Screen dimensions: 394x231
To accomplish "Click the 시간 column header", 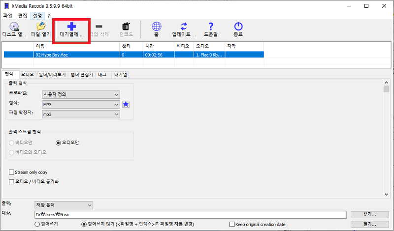I will [159, 46].
